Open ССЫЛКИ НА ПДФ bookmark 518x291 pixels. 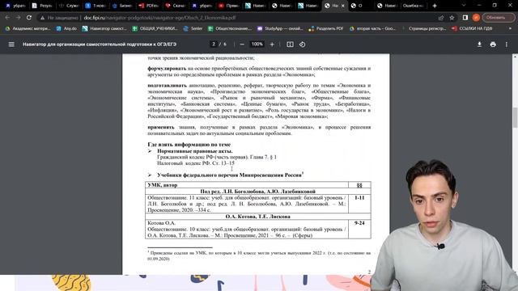coord(472,29)
